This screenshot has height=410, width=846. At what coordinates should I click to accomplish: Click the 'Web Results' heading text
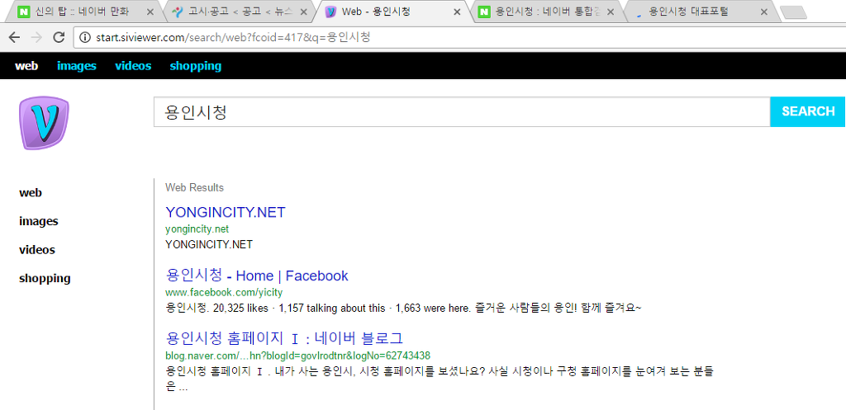194,187
